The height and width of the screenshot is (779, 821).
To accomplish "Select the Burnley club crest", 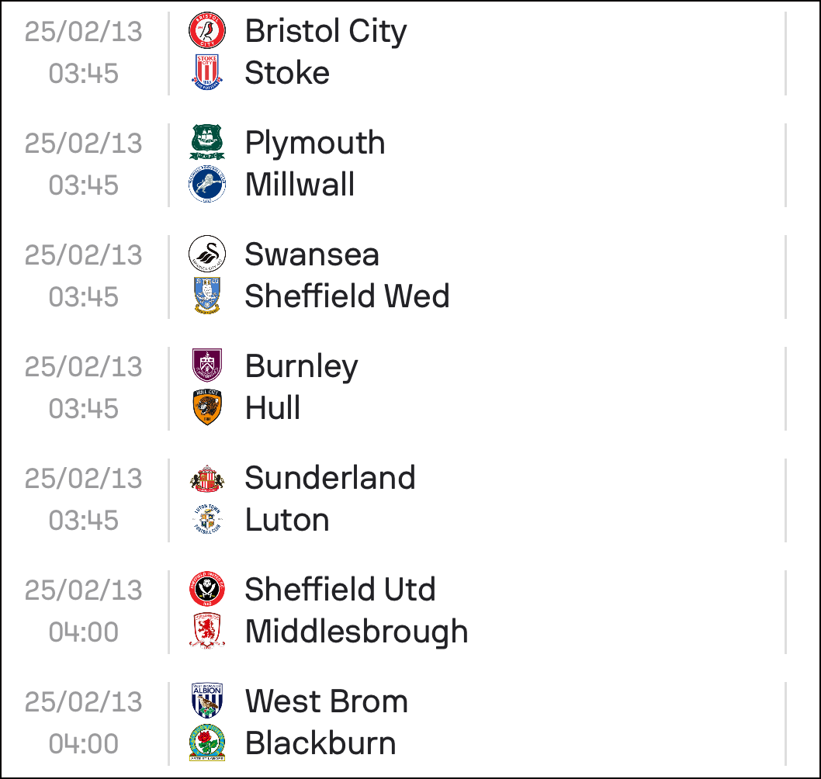I will click(x=207, y=365).
